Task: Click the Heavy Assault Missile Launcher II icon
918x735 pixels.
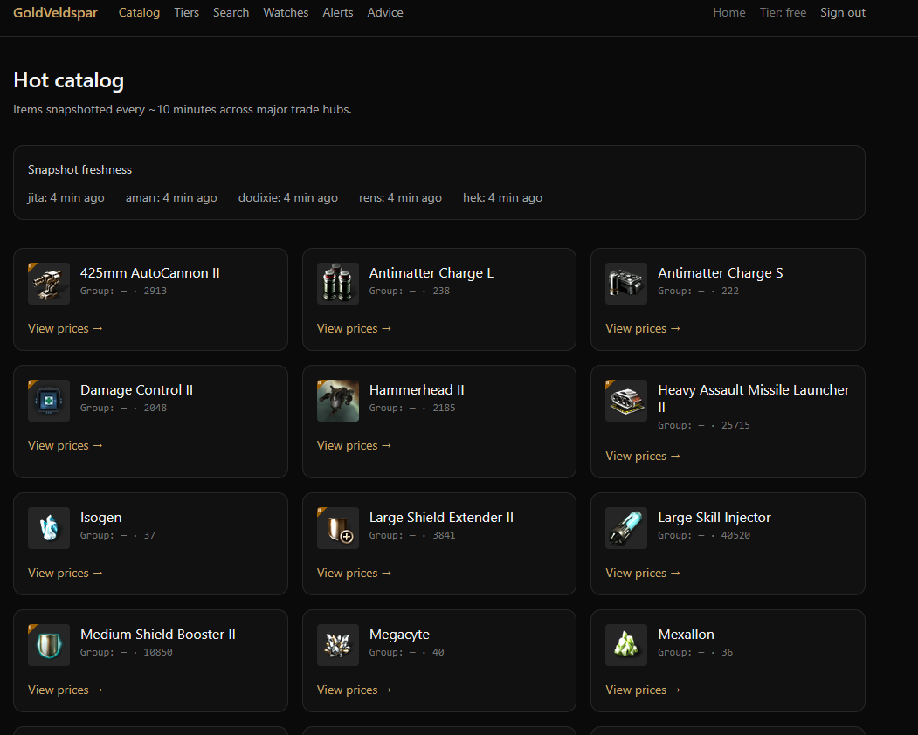Action: pos(626,401)
